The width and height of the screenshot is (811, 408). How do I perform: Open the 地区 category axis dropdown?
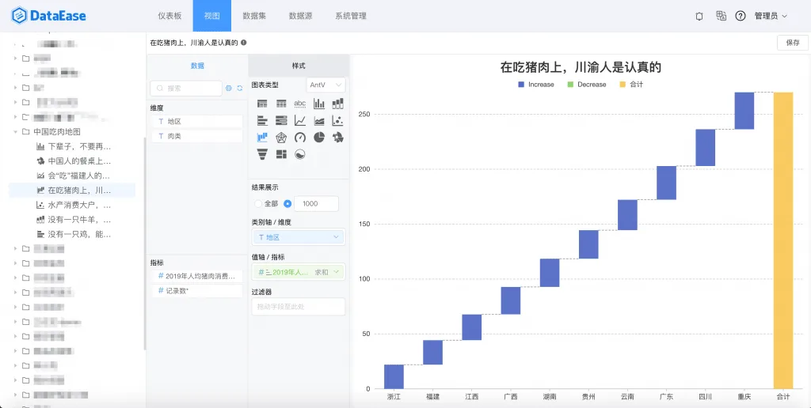coord(298,237)
